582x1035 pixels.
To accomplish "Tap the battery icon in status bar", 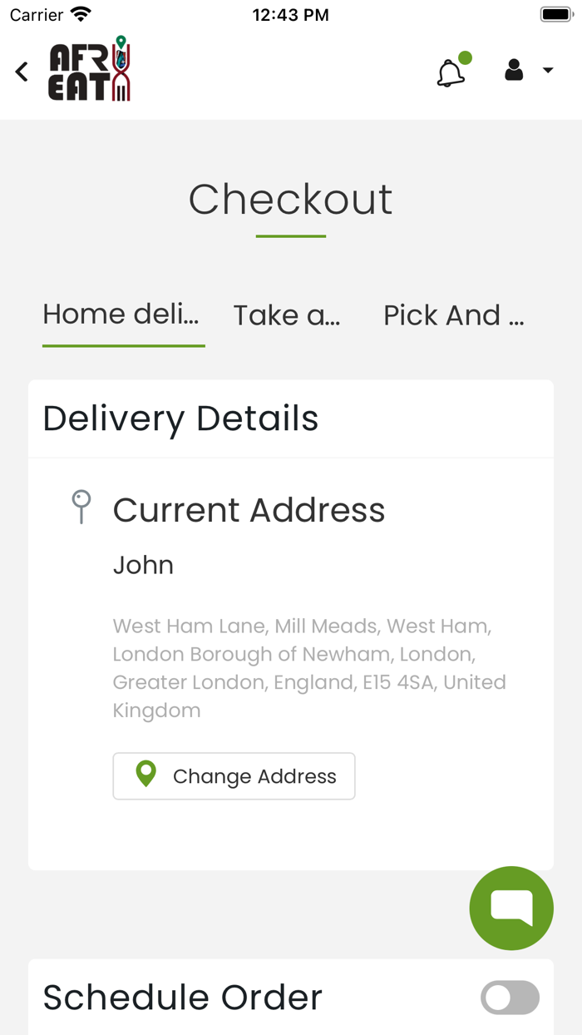I will click(556, 14).
